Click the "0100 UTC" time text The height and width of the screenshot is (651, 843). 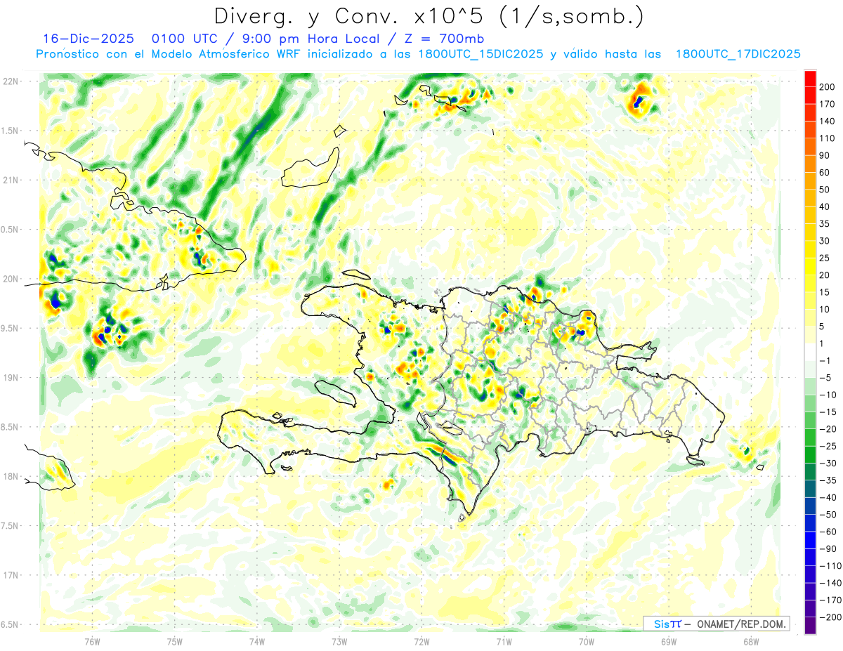[x=185, y=38]
